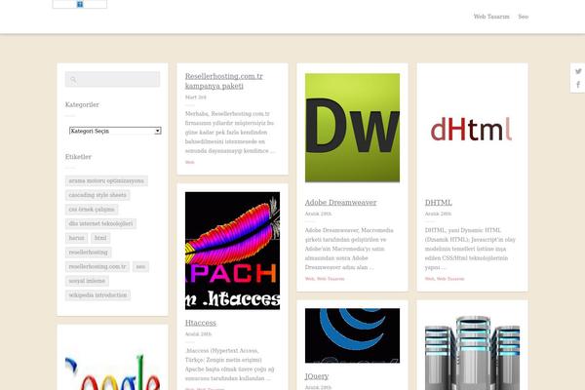585x390 pixels.
Task: Click Web Tasarım category under Adobe Dreamweaver
Action: coord(331,279)
